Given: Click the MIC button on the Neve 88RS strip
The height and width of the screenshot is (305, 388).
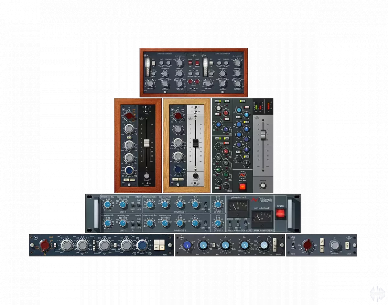Looking at the screenshot, I should coord(227,101).
